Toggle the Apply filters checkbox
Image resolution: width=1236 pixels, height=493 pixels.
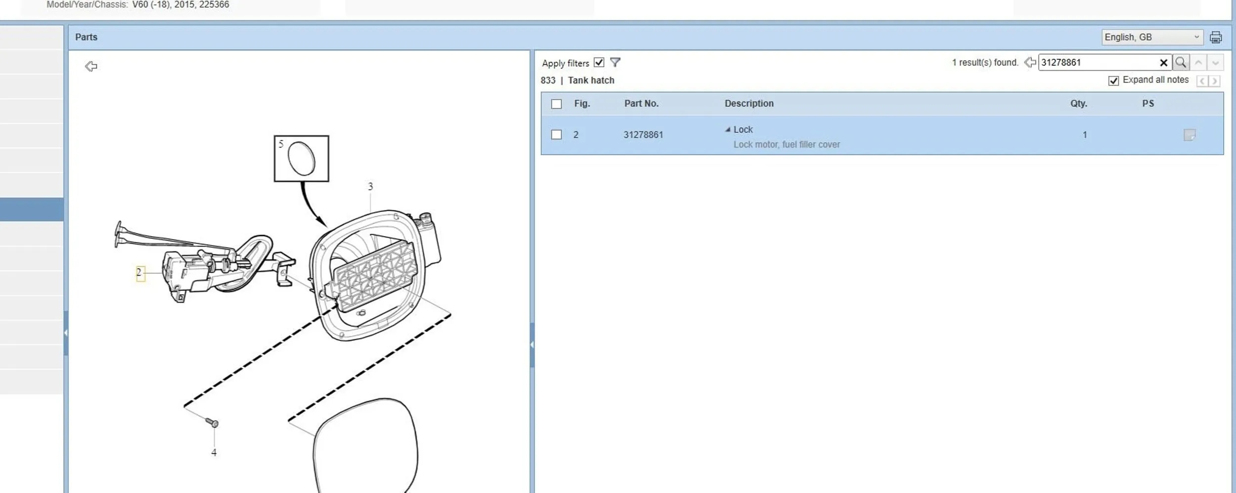[x=599, y=63]
